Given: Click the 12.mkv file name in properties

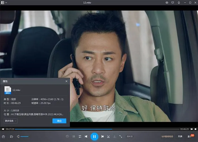Looking at the screenshot, I should [16, 90].
